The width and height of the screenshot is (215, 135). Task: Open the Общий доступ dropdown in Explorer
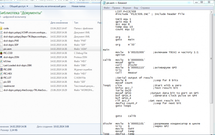[19, 6]
